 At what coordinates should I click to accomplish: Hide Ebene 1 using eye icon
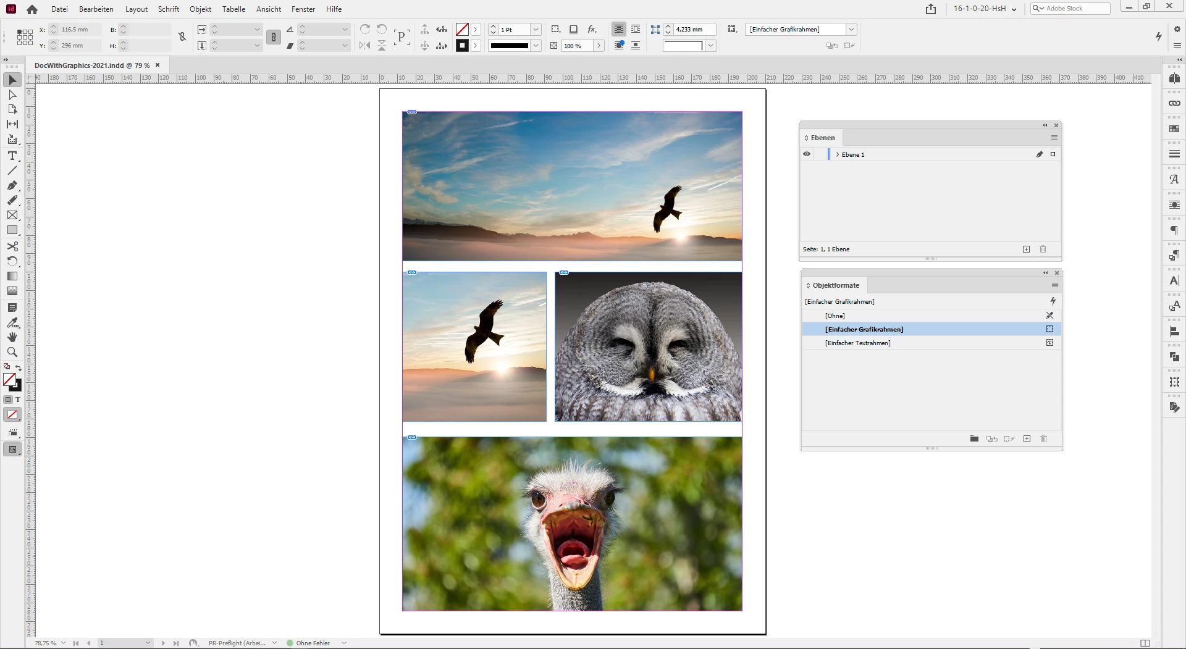point(807,154)
